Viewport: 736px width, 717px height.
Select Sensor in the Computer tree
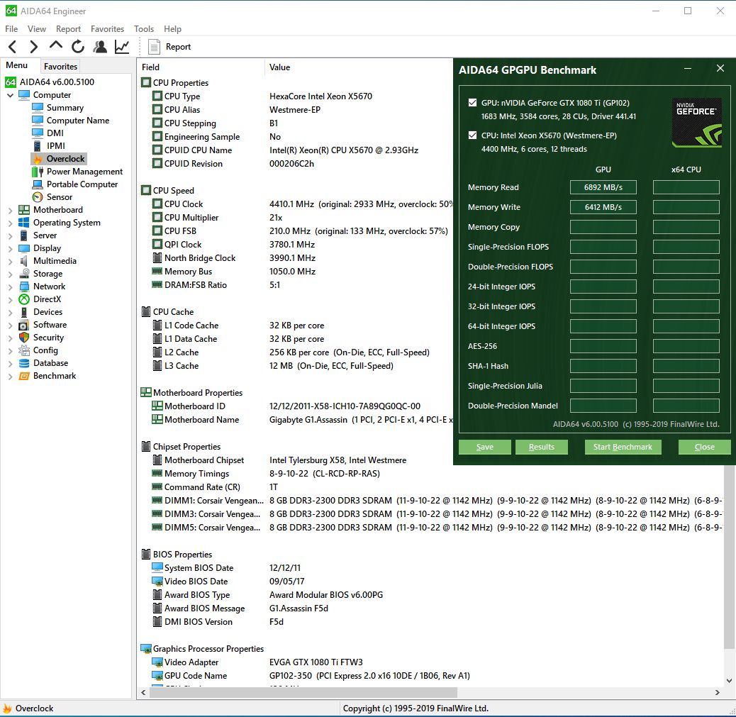(59, 197)
